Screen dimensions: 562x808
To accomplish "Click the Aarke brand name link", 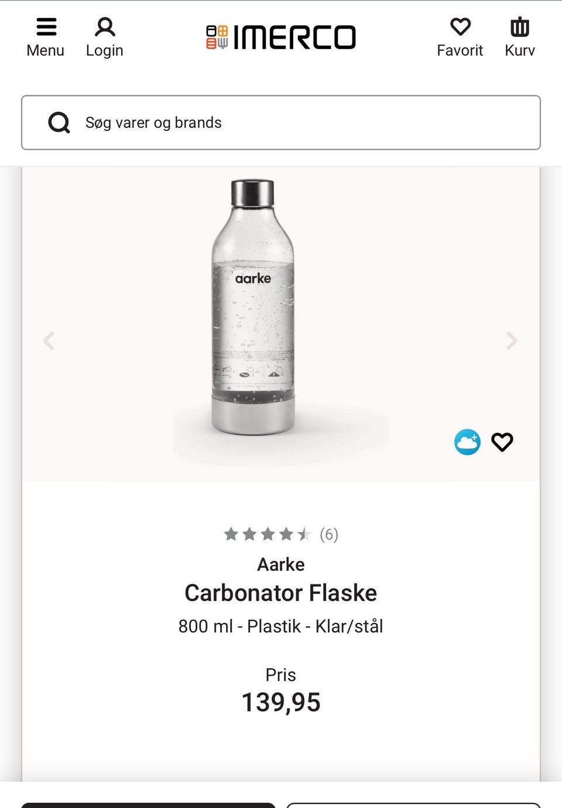I will click(x=281, y=564).
